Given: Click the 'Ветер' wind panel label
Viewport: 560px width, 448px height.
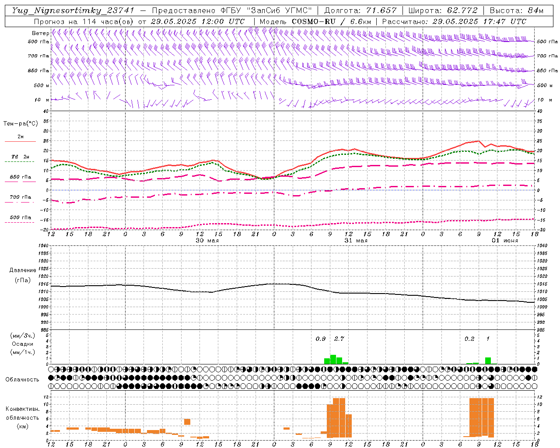Looking at the screenshot, I should pos(40,33).
